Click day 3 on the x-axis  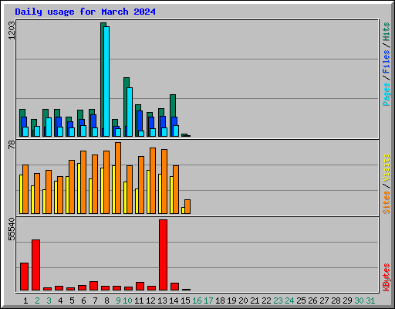[49, 301]
